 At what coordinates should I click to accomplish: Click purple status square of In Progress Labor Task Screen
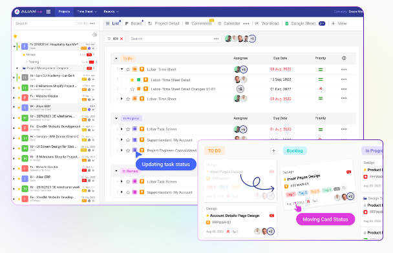click(x=134, y=129)
